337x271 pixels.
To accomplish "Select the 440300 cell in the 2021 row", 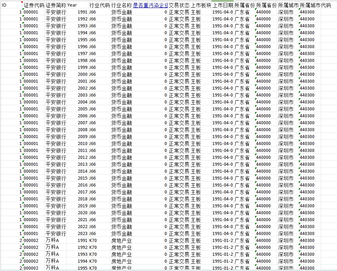I will [x=310, y=219].
